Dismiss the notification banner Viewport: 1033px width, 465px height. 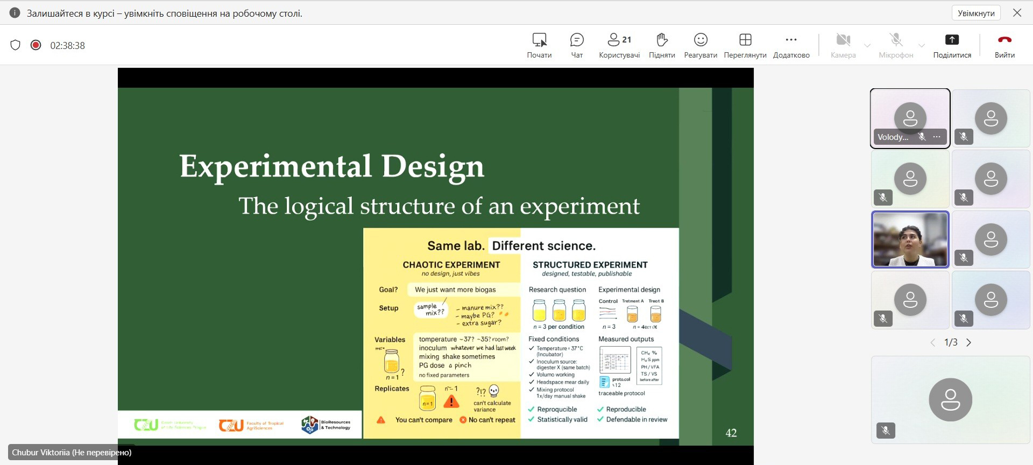[1017, 13]
